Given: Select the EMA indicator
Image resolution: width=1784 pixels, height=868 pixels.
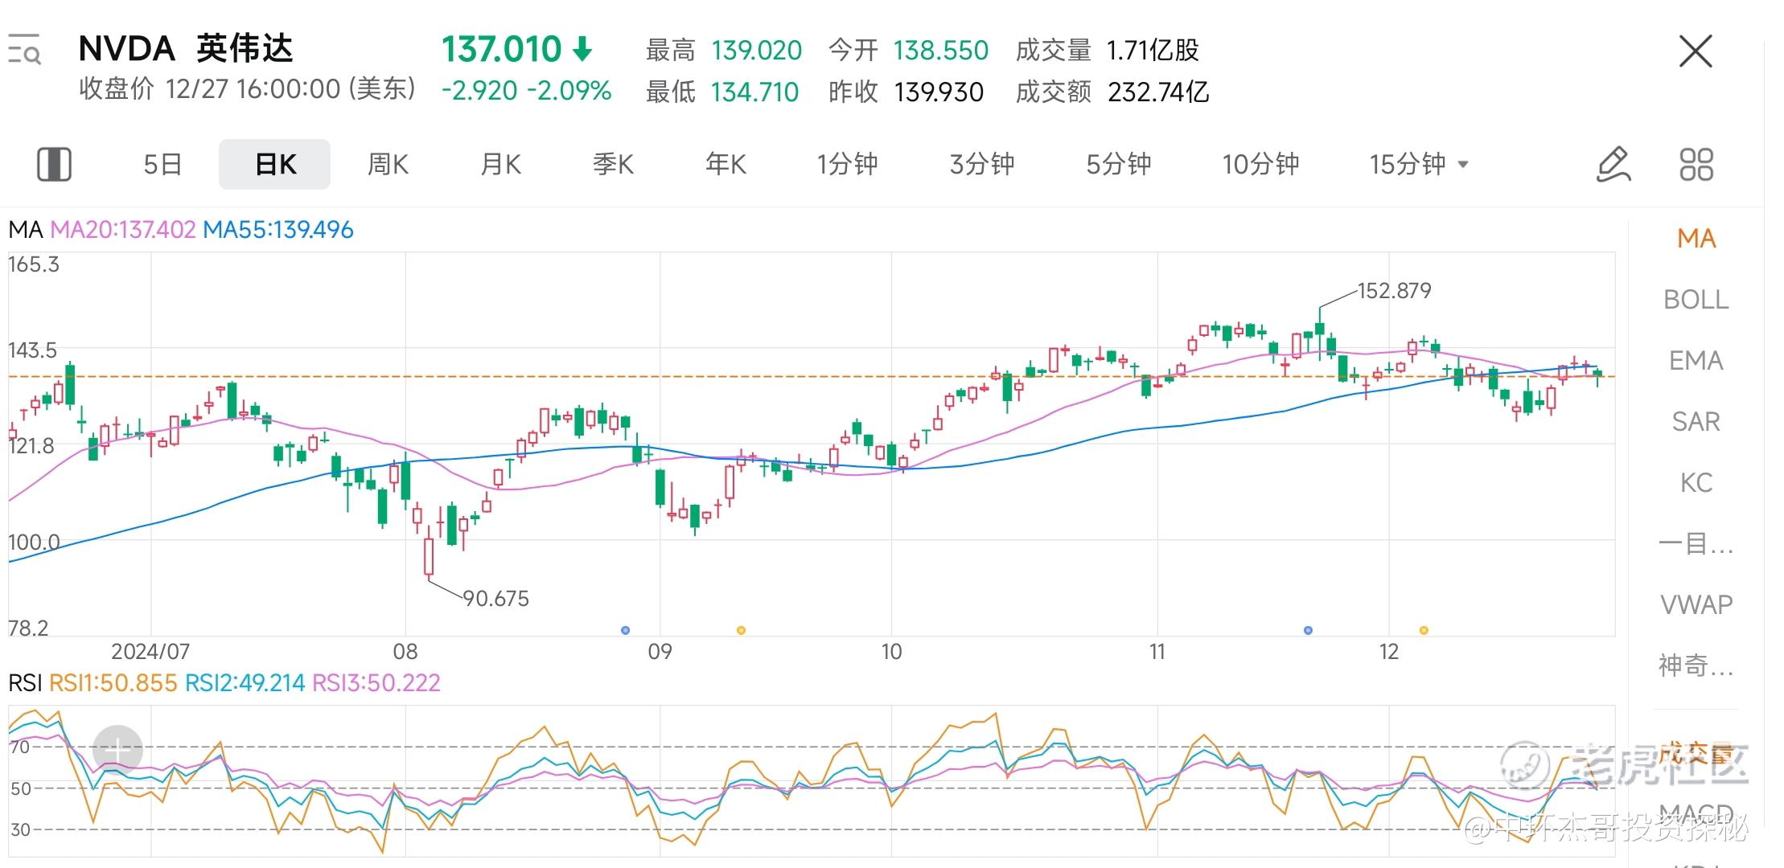Looking at the screenshot, I should (1696, 361).
